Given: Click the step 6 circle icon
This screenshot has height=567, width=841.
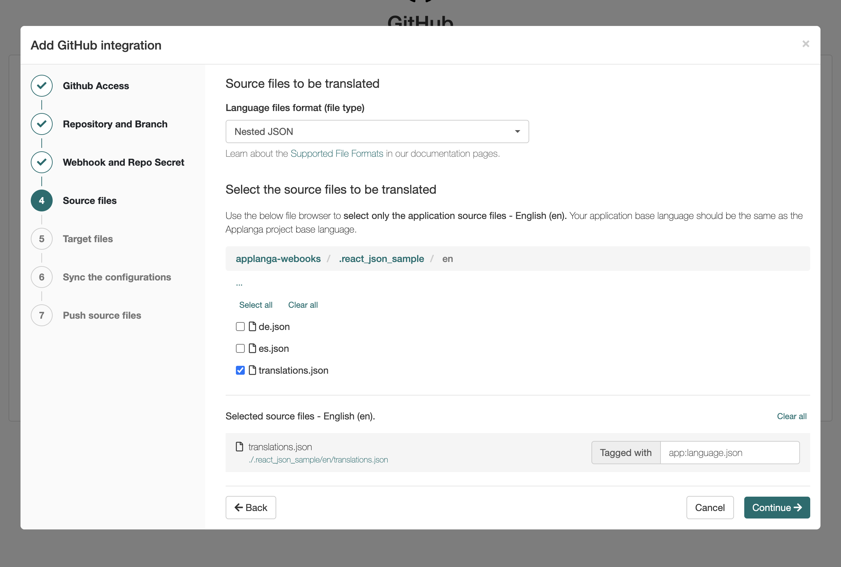Looking at the screenshot, I should tap(42, 277).
